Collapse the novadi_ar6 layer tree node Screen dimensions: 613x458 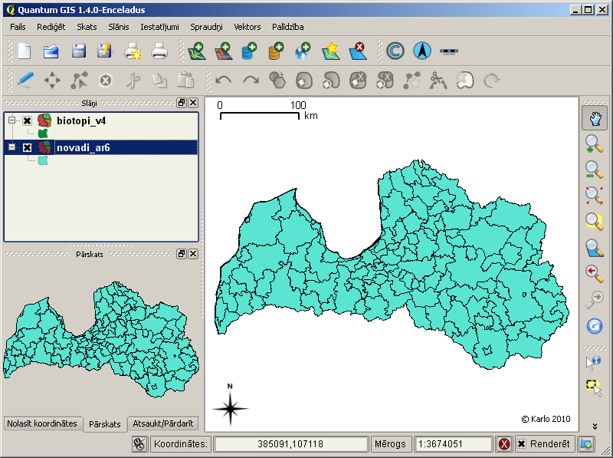[x=12, y=147]
